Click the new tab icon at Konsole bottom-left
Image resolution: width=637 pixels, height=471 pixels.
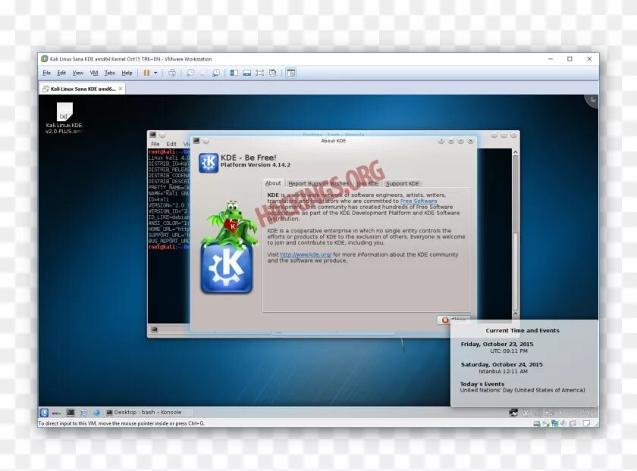[x=155, y=330]
